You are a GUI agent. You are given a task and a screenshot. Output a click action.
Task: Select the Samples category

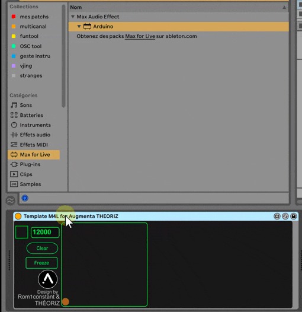[25, 184]
